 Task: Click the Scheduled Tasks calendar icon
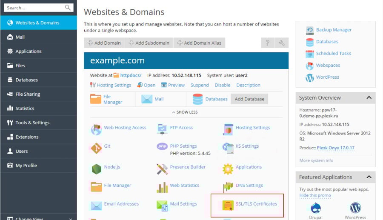point(310,54)
